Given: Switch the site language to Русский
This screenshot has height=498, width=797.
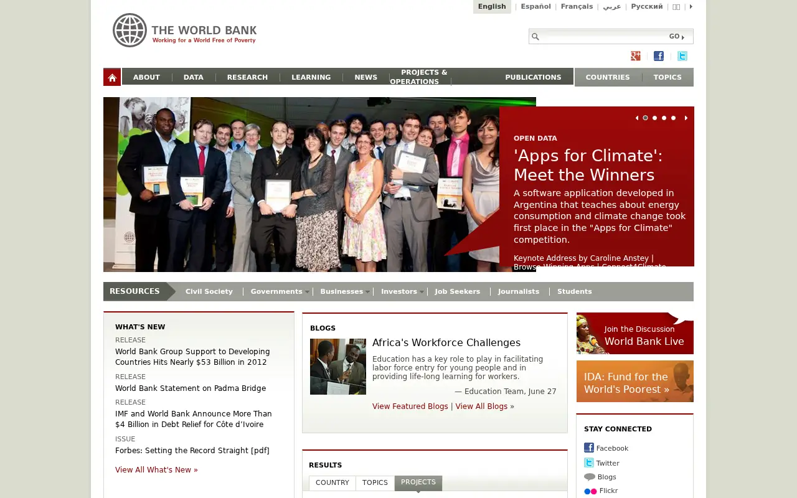Looking at the screenshot, I should (x=647, y=6).
